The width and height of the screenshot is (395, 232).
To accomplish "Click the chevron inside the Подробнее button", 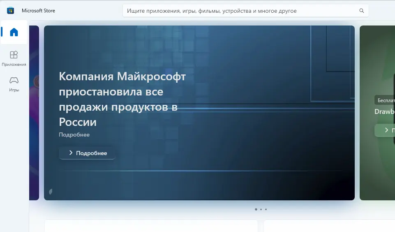I will point(71,153).
